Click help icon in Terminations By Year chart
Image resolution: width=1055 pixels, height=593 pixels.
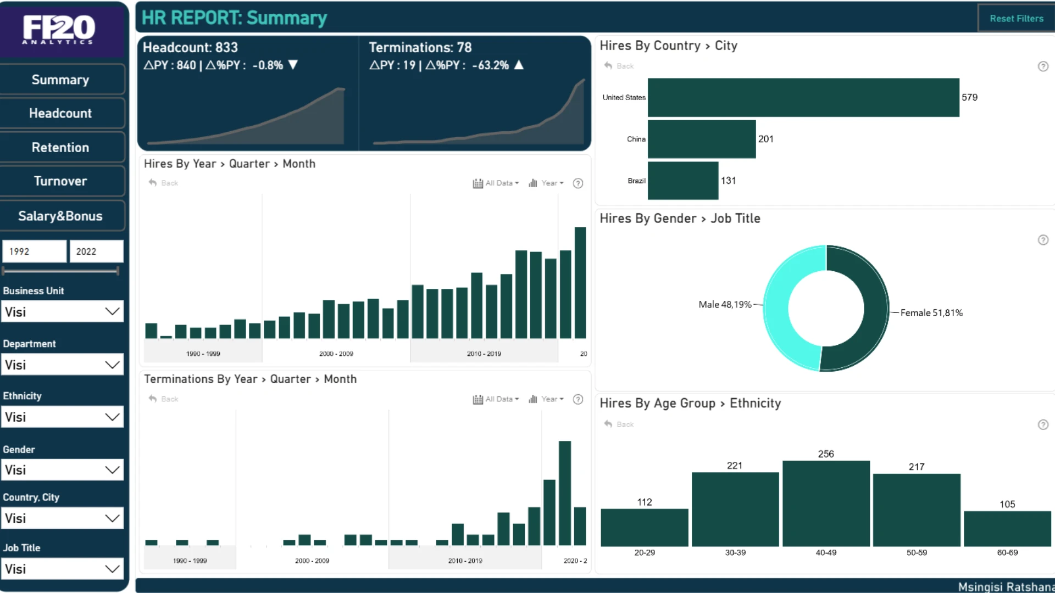578,399
